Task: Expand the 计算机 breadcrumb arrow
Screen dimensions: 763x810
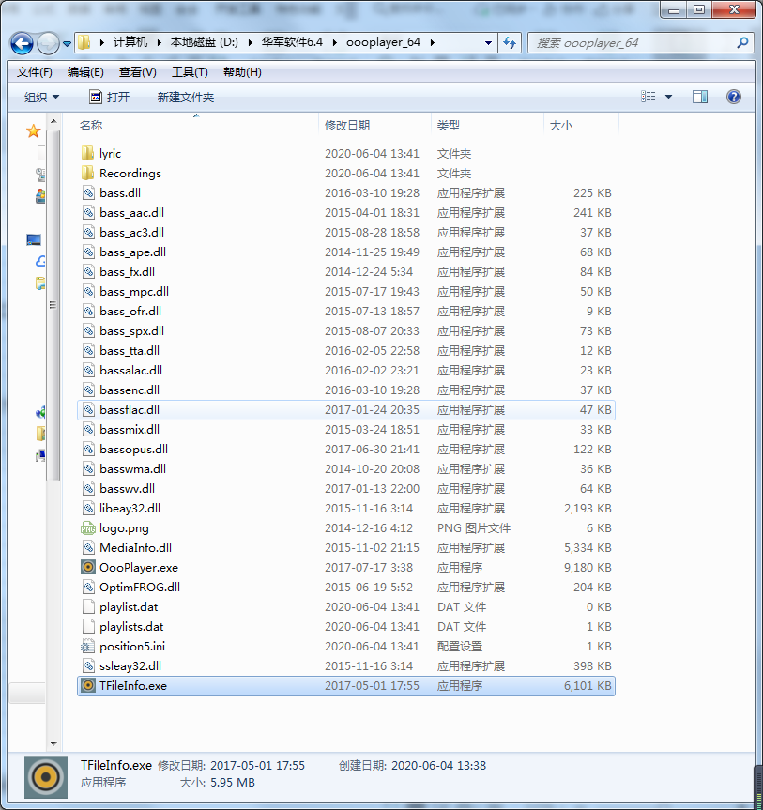Action: click(159, 42)
